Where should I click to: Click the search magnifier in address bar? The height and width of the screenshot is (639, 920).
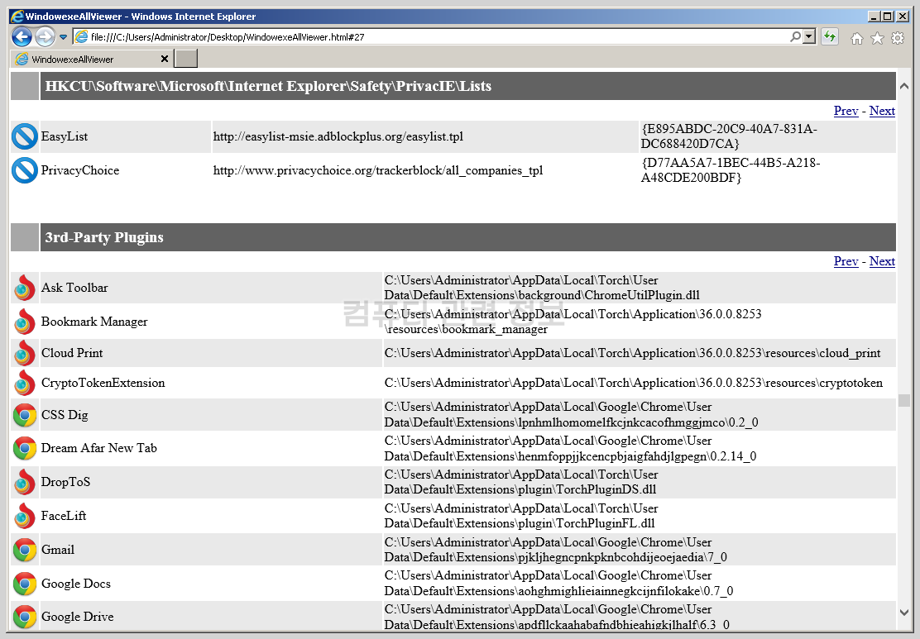pos(795,36)
